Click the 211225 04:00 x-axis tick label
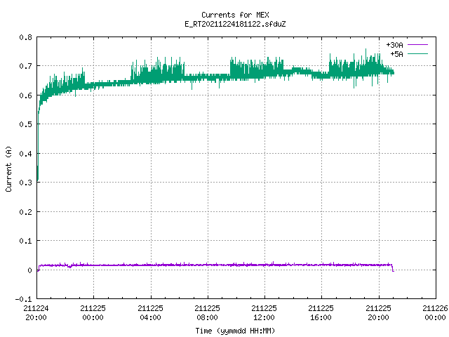449x337 pixels. (x=150, y=313)
